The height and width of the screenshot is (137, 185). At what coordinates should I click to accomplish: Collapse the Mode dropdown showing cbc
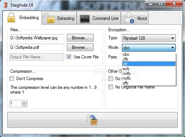click(149, 48)
